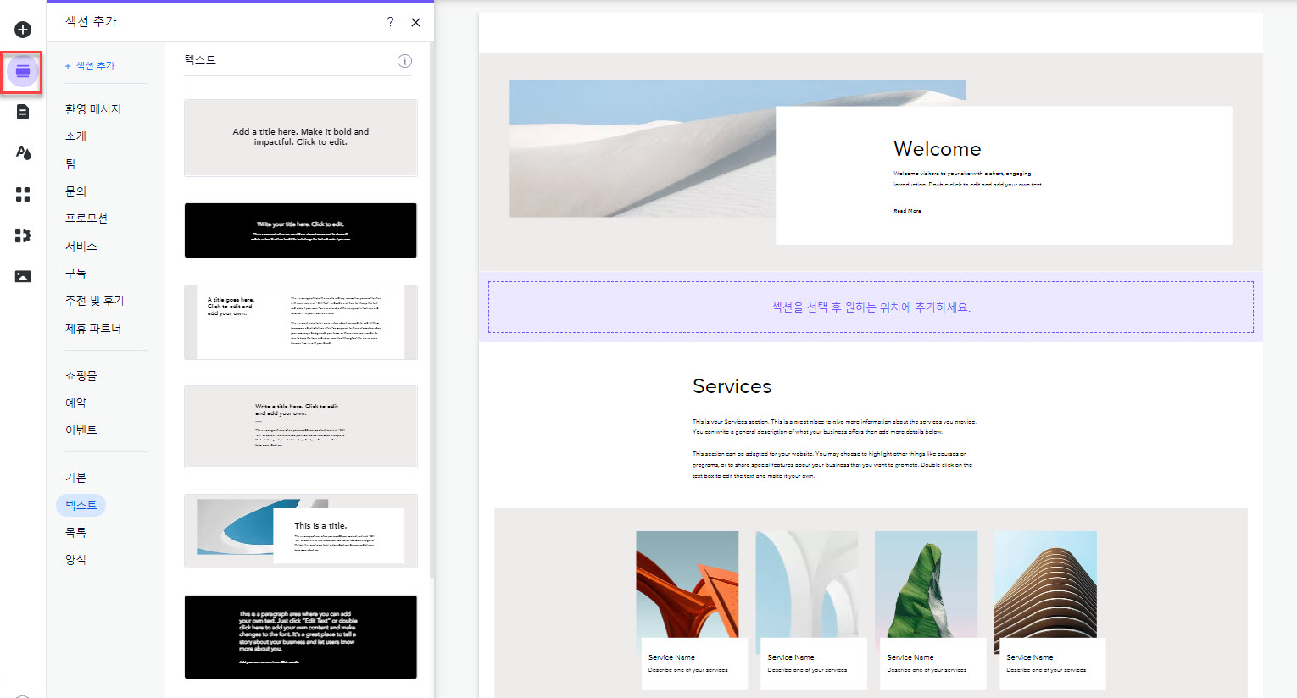Open the Add Section icon in sidebar
The height and width of the screenshot is (698, 1297).
(x=23, y=71)
